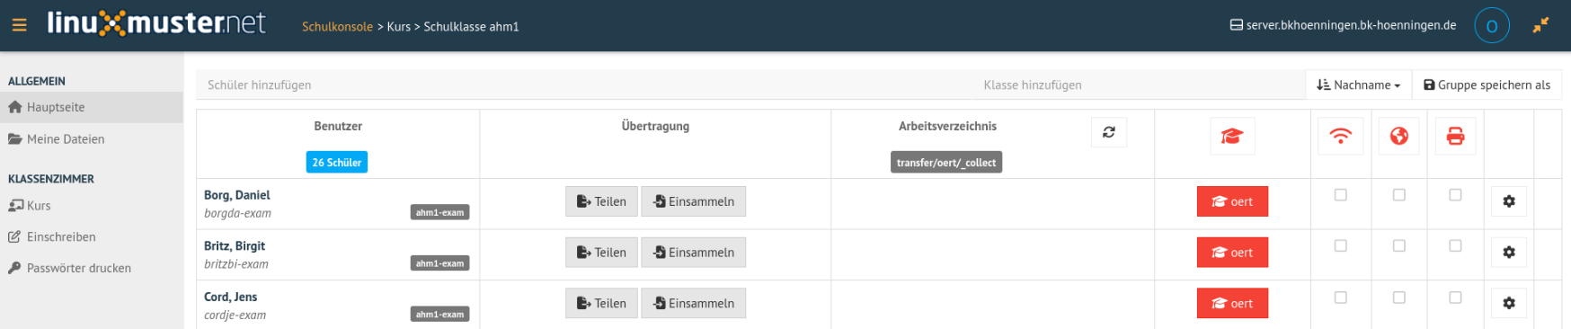Click the orange collapse fullscreen arrows icon
Screen dimensions: 1571x329
1540,25
